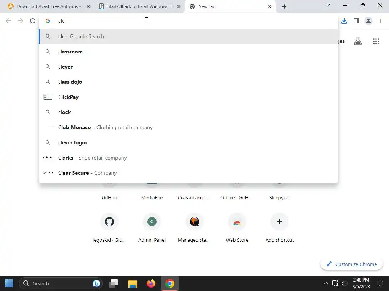
Task: Open the Offline · GitH... shortcut label
Action: tap(236, 197)
